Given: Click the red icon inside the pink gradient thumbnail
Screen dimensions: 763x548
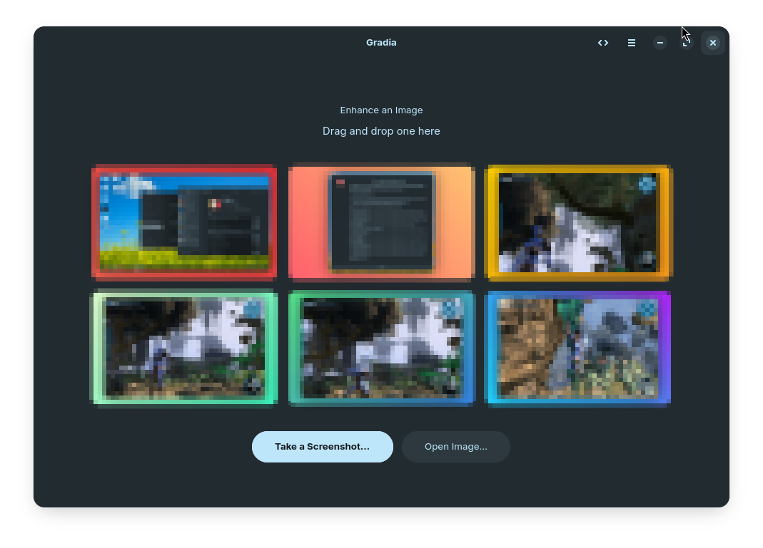Looking at the screenshot, I should click(x=340, y=183).
